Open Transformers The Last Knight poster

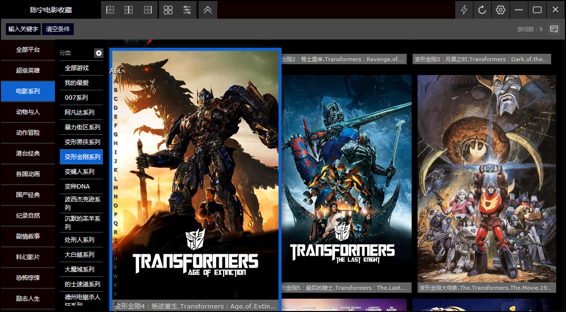346,178
